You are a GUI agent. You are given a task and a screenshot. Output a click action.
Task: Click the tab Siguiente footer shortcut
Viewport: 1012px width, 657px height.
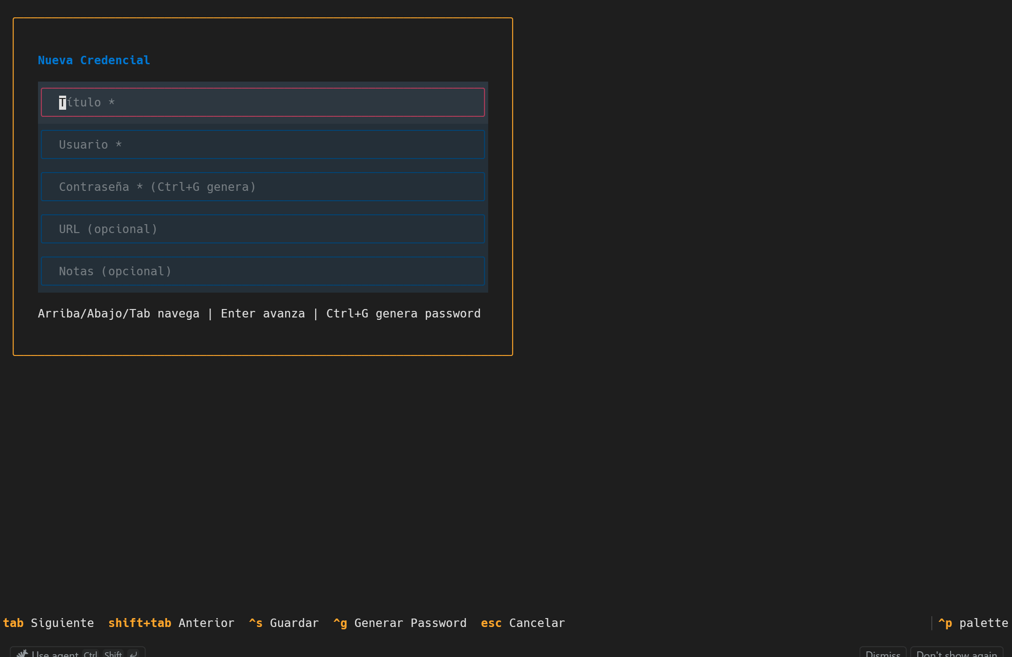(x=48, y=623)
